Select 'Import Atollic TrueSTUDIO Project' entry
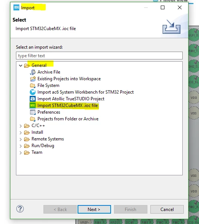This screenshot has width=199, height=224. click(x=71, y=99)
